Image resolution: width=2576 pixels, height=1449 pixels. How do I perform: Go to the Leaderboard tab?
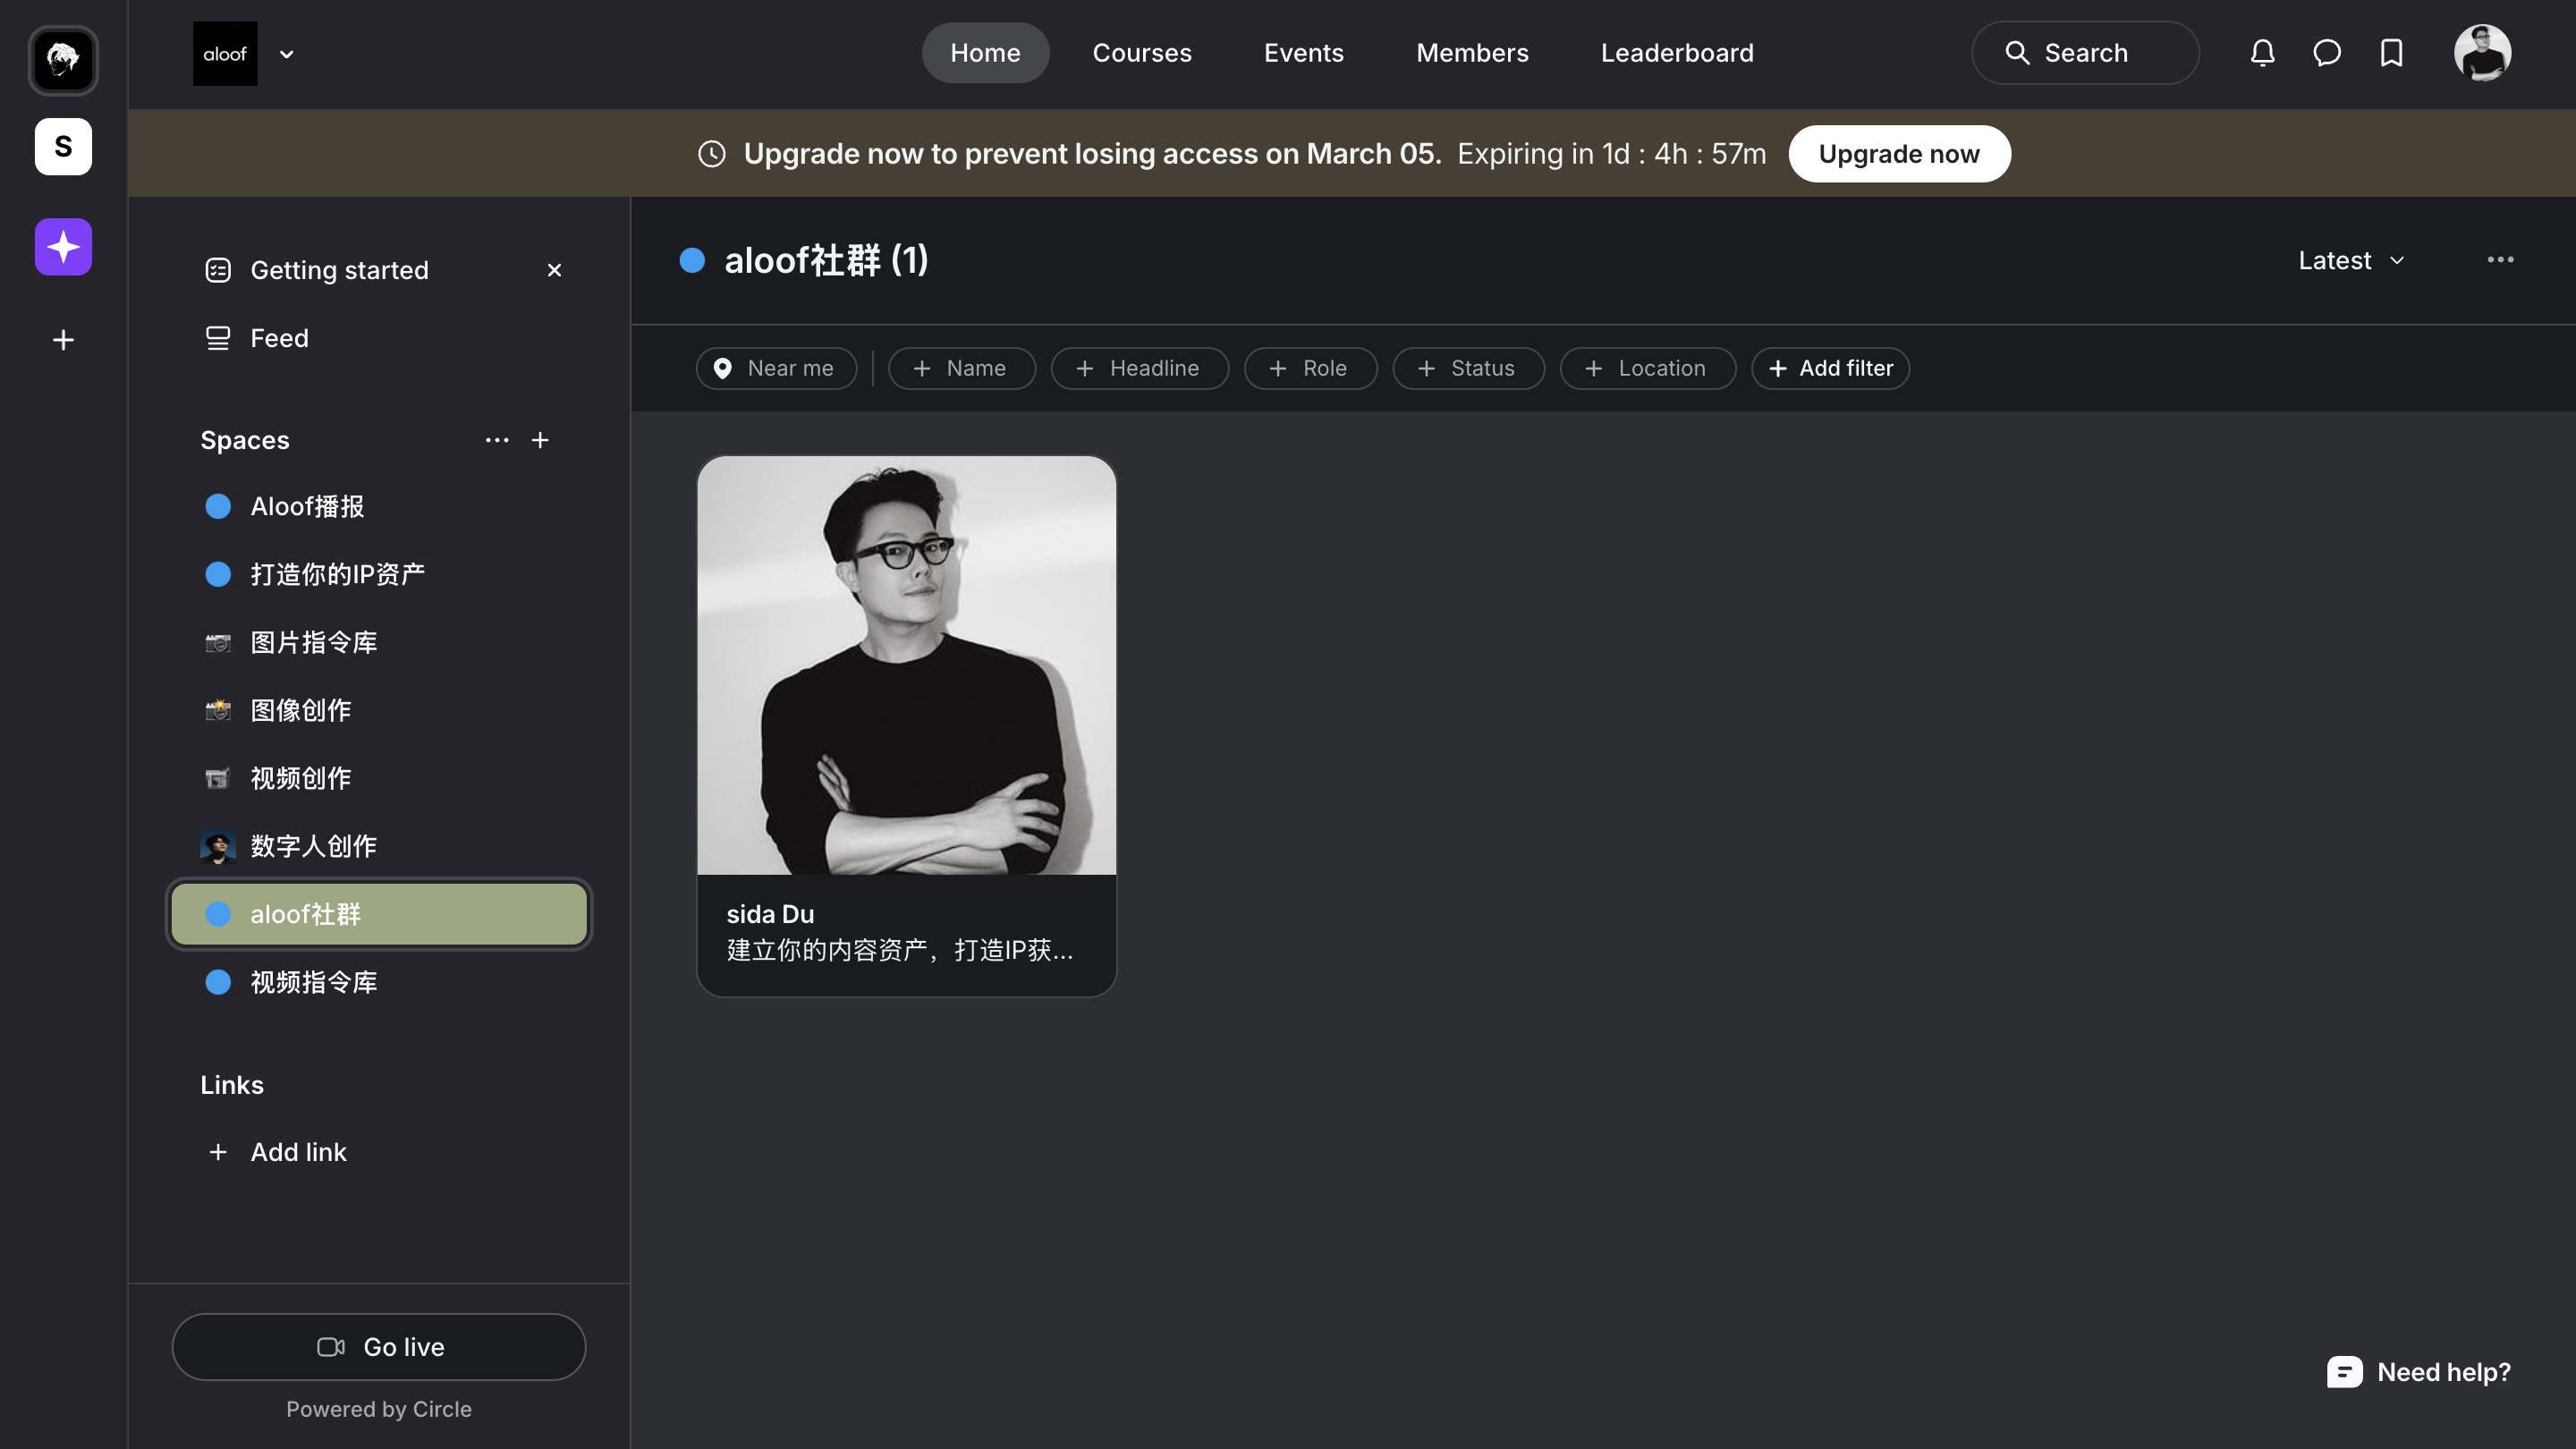coord(1676,53)
